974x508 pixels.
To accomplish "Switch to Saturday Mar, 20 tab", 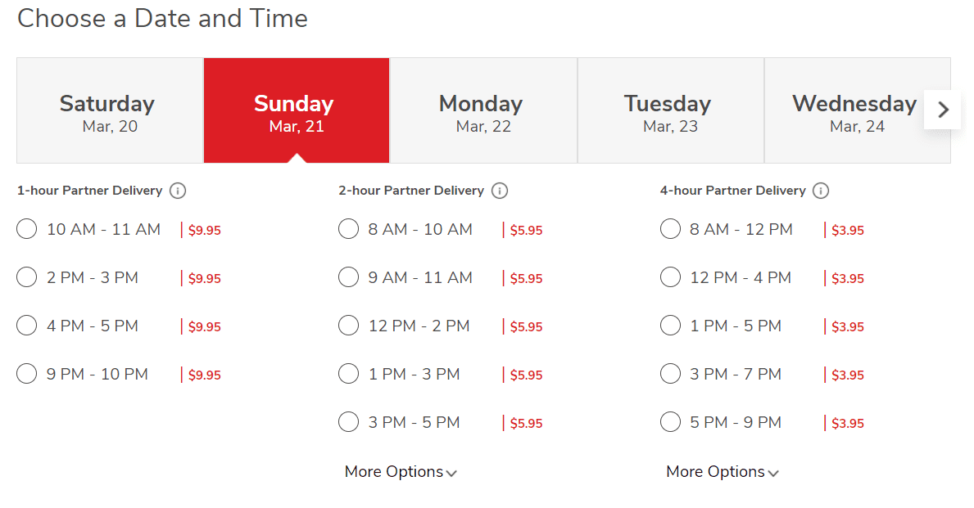I will coord(110,110).
